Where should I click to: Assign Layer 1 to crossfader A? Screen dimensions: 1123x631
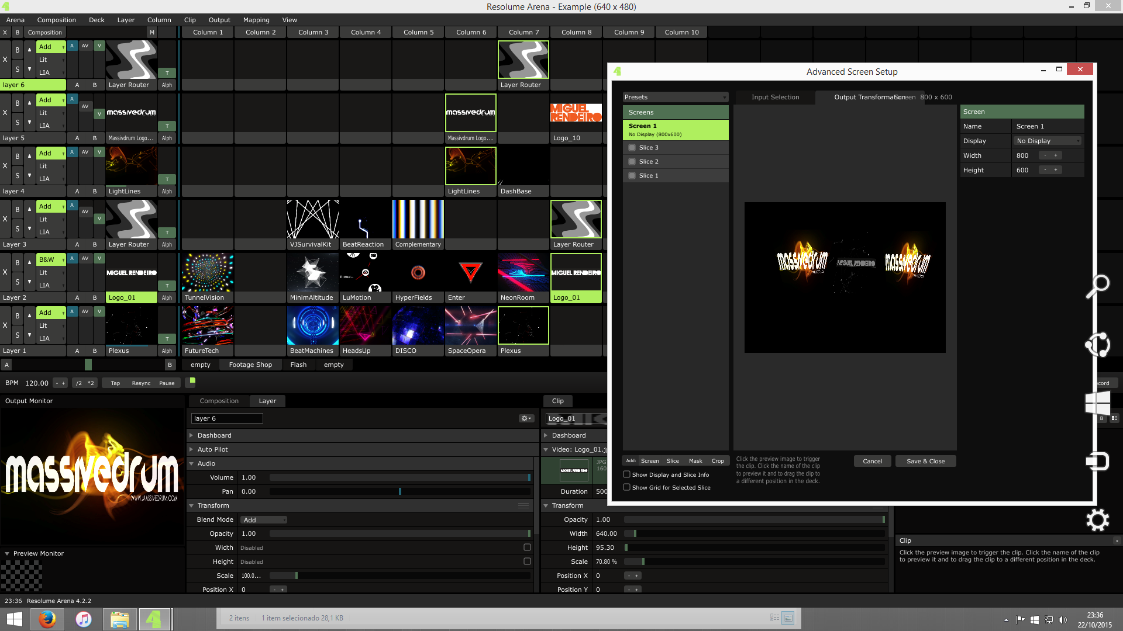pyautogui.click(x=77, y=351)
